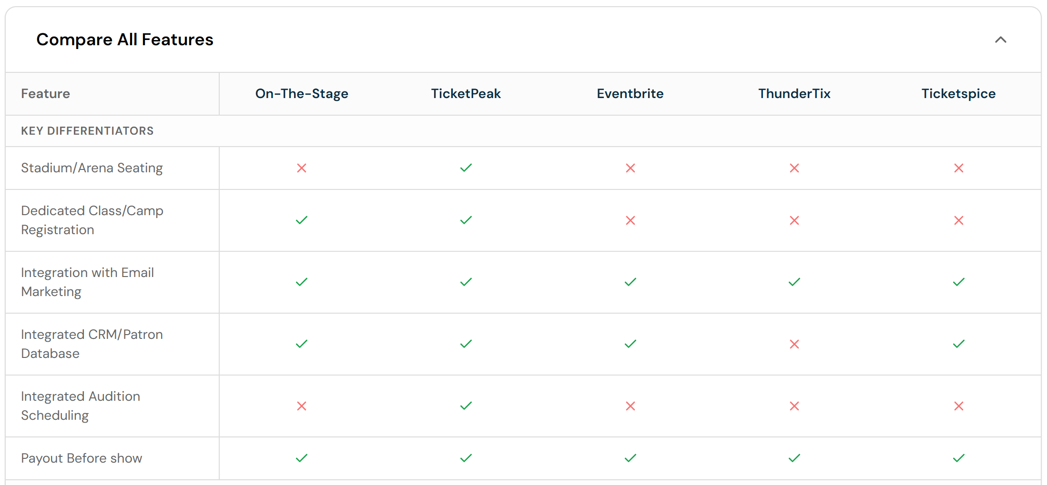Select the On-The-Stage column header
The width and height of the screenshot is (1047, 485).
coord(302,94)
